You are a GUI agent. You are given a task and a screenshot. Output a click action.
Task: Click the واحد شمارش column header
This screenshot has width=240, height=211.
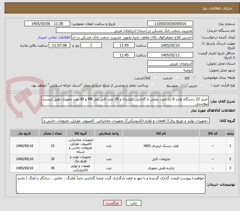pos(109,133)
